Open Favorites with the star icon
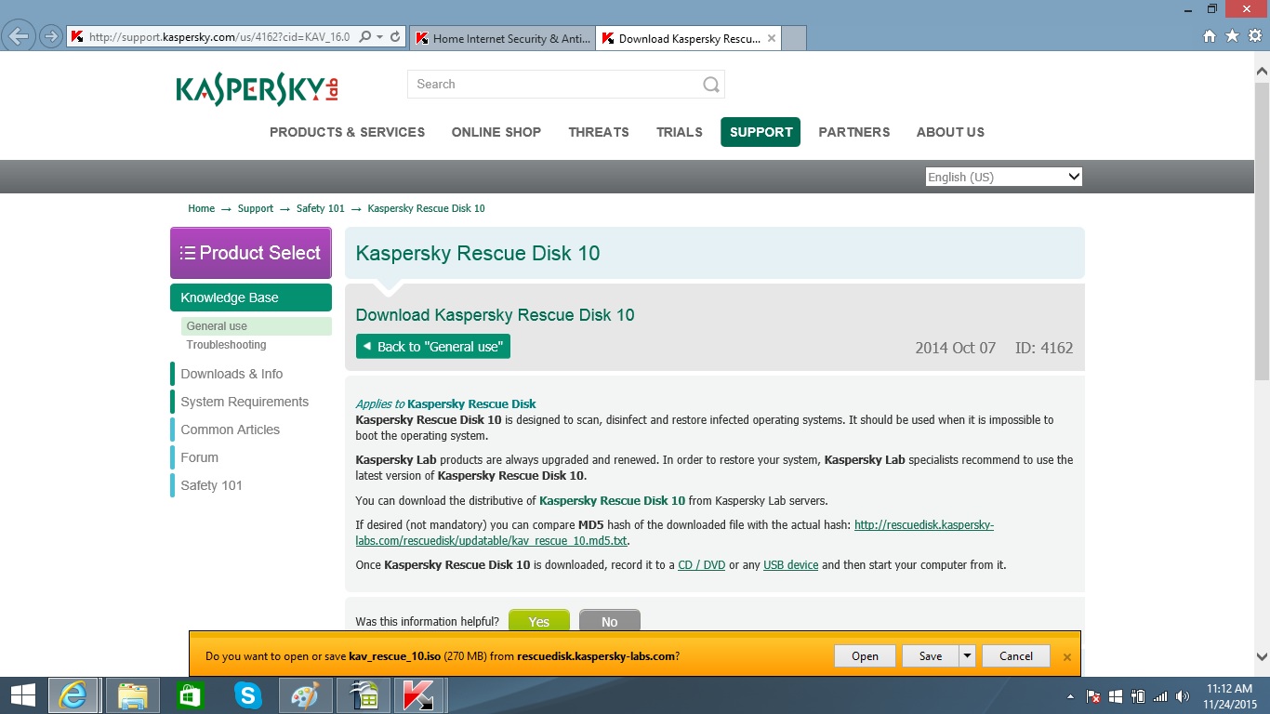 click(1232, 36)
